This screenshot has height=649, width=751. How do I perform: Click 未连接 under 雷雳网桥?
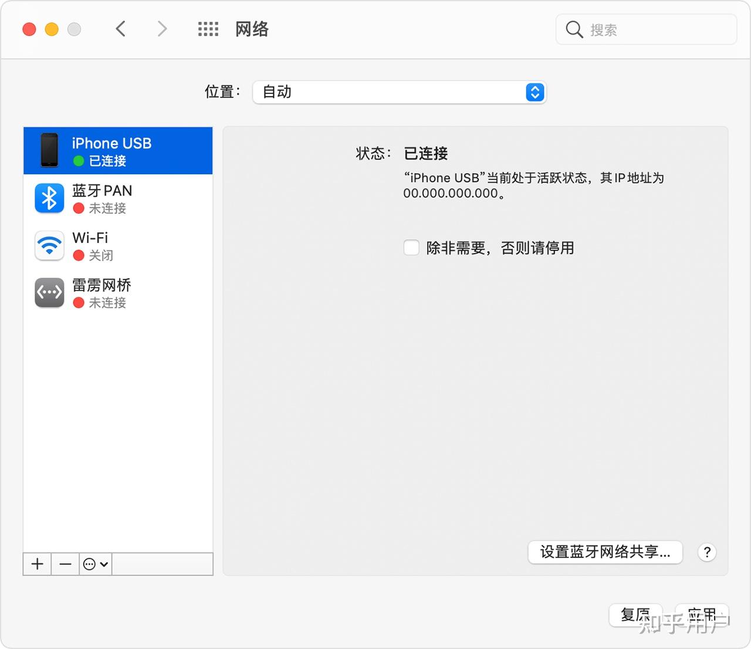(107, 303)
